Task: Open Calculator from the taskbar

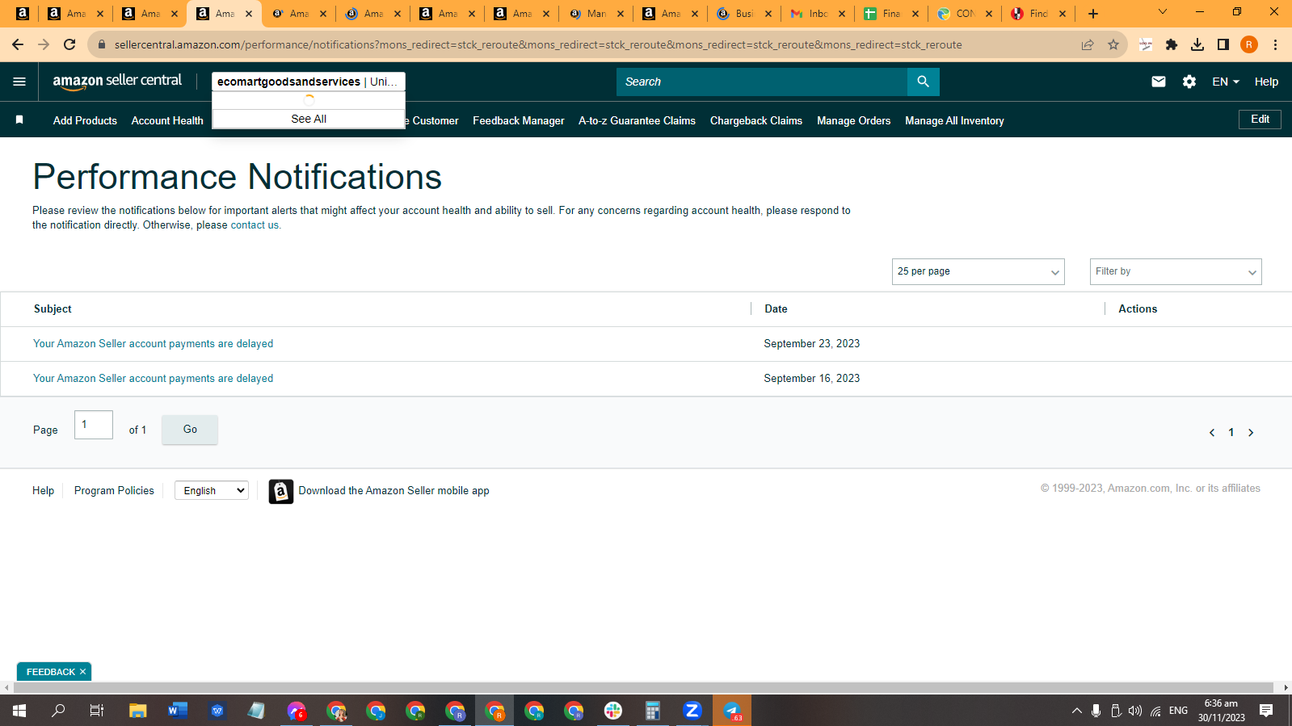Action: pos(653,711)
